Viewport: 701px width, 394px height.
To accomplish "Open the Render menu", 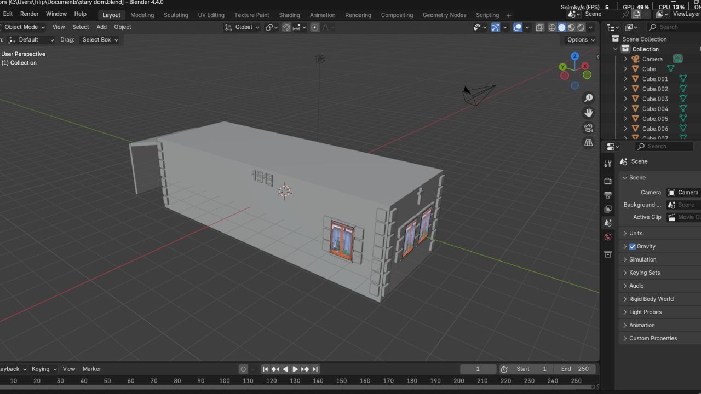I will pyautogui.click(x=30, y=14).
